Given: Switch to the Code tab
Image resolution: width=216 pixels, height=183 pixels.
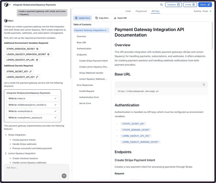Looking at the screenshot, I should [x=128, y=11].
